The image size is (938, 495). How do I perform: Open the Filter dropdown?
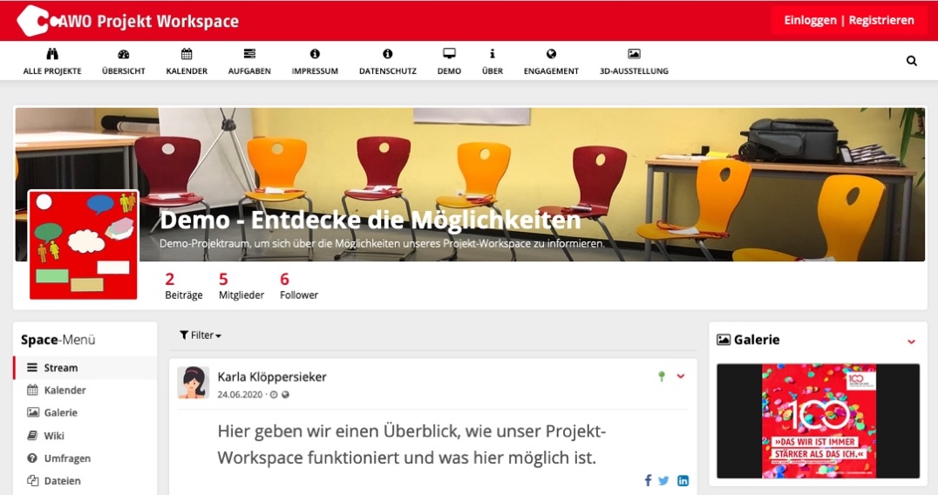click(x=201, y=336)
